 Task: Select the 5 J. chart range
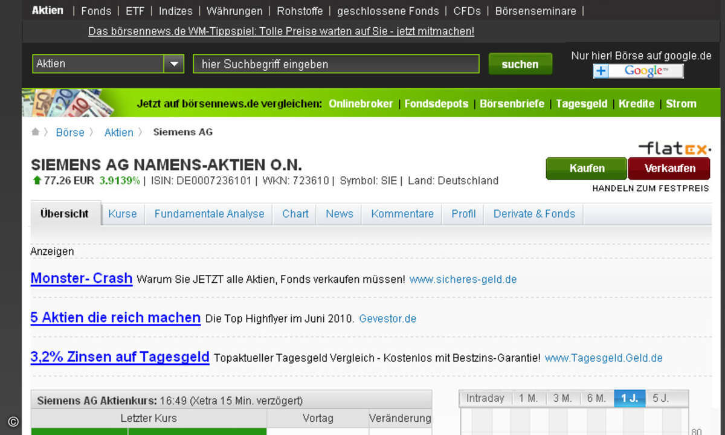coord(660,398)
